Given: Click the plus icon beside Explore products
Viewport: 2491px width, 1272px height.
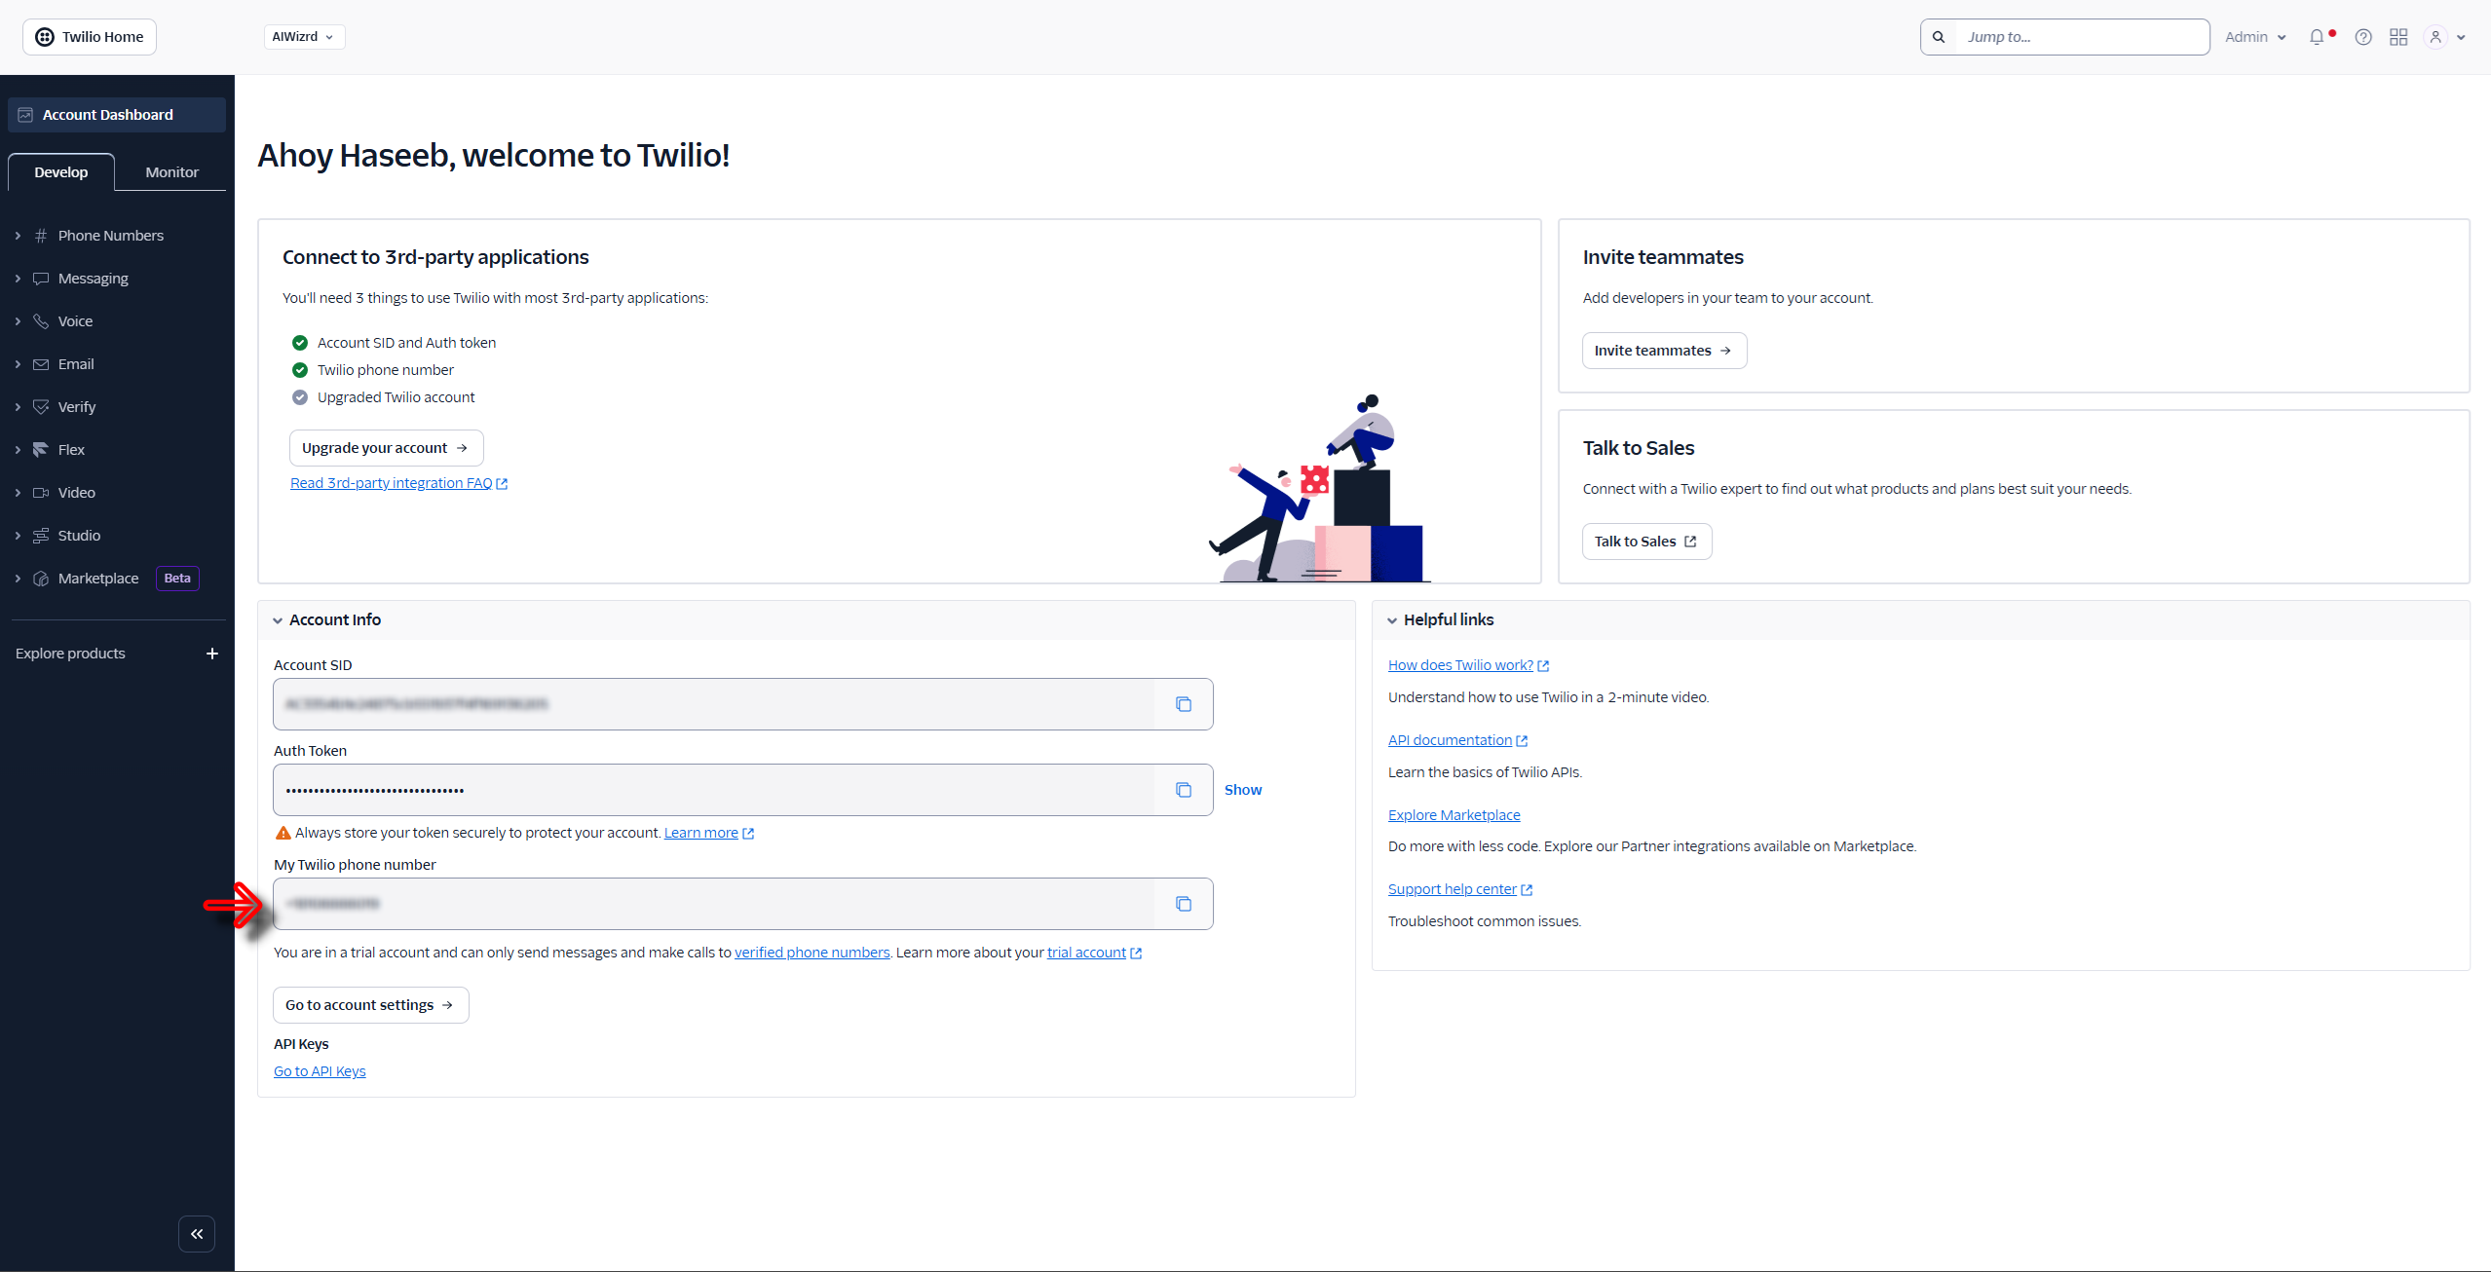Looking at the screenshot, I should [x=212, y=654].
